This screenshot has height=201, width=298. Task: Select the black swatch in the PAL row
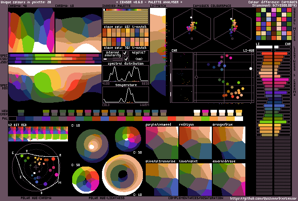13,119
